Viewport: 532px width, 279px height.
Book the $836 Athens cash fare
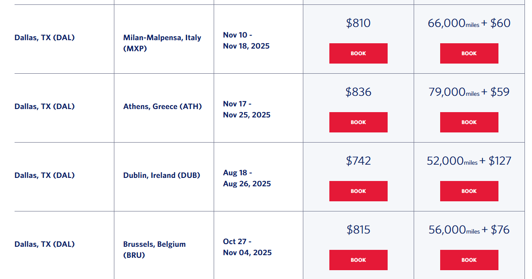pyautogui.click(x=358, y=122)
